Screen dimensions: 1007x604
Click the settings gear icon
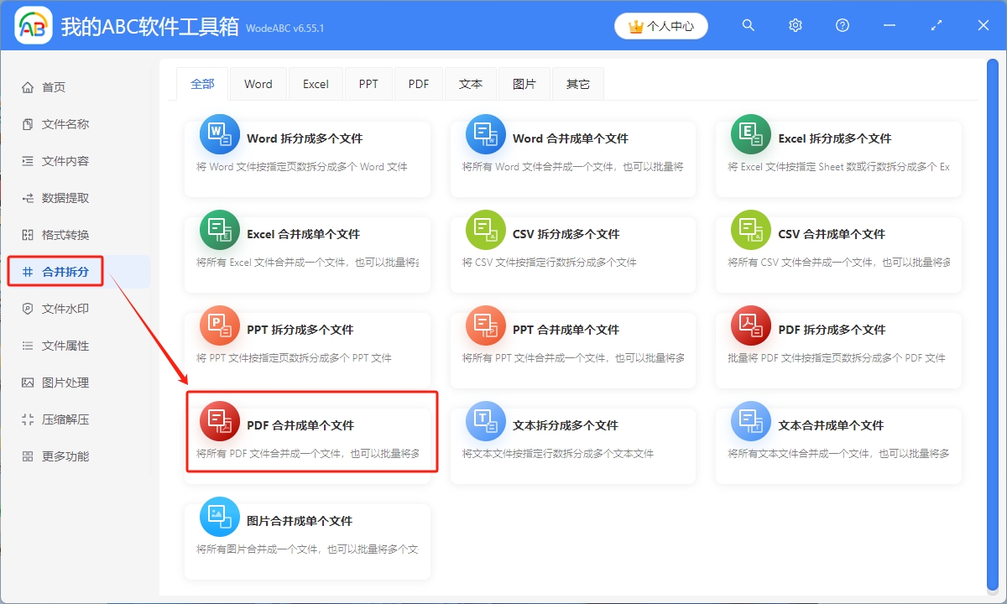795,25
